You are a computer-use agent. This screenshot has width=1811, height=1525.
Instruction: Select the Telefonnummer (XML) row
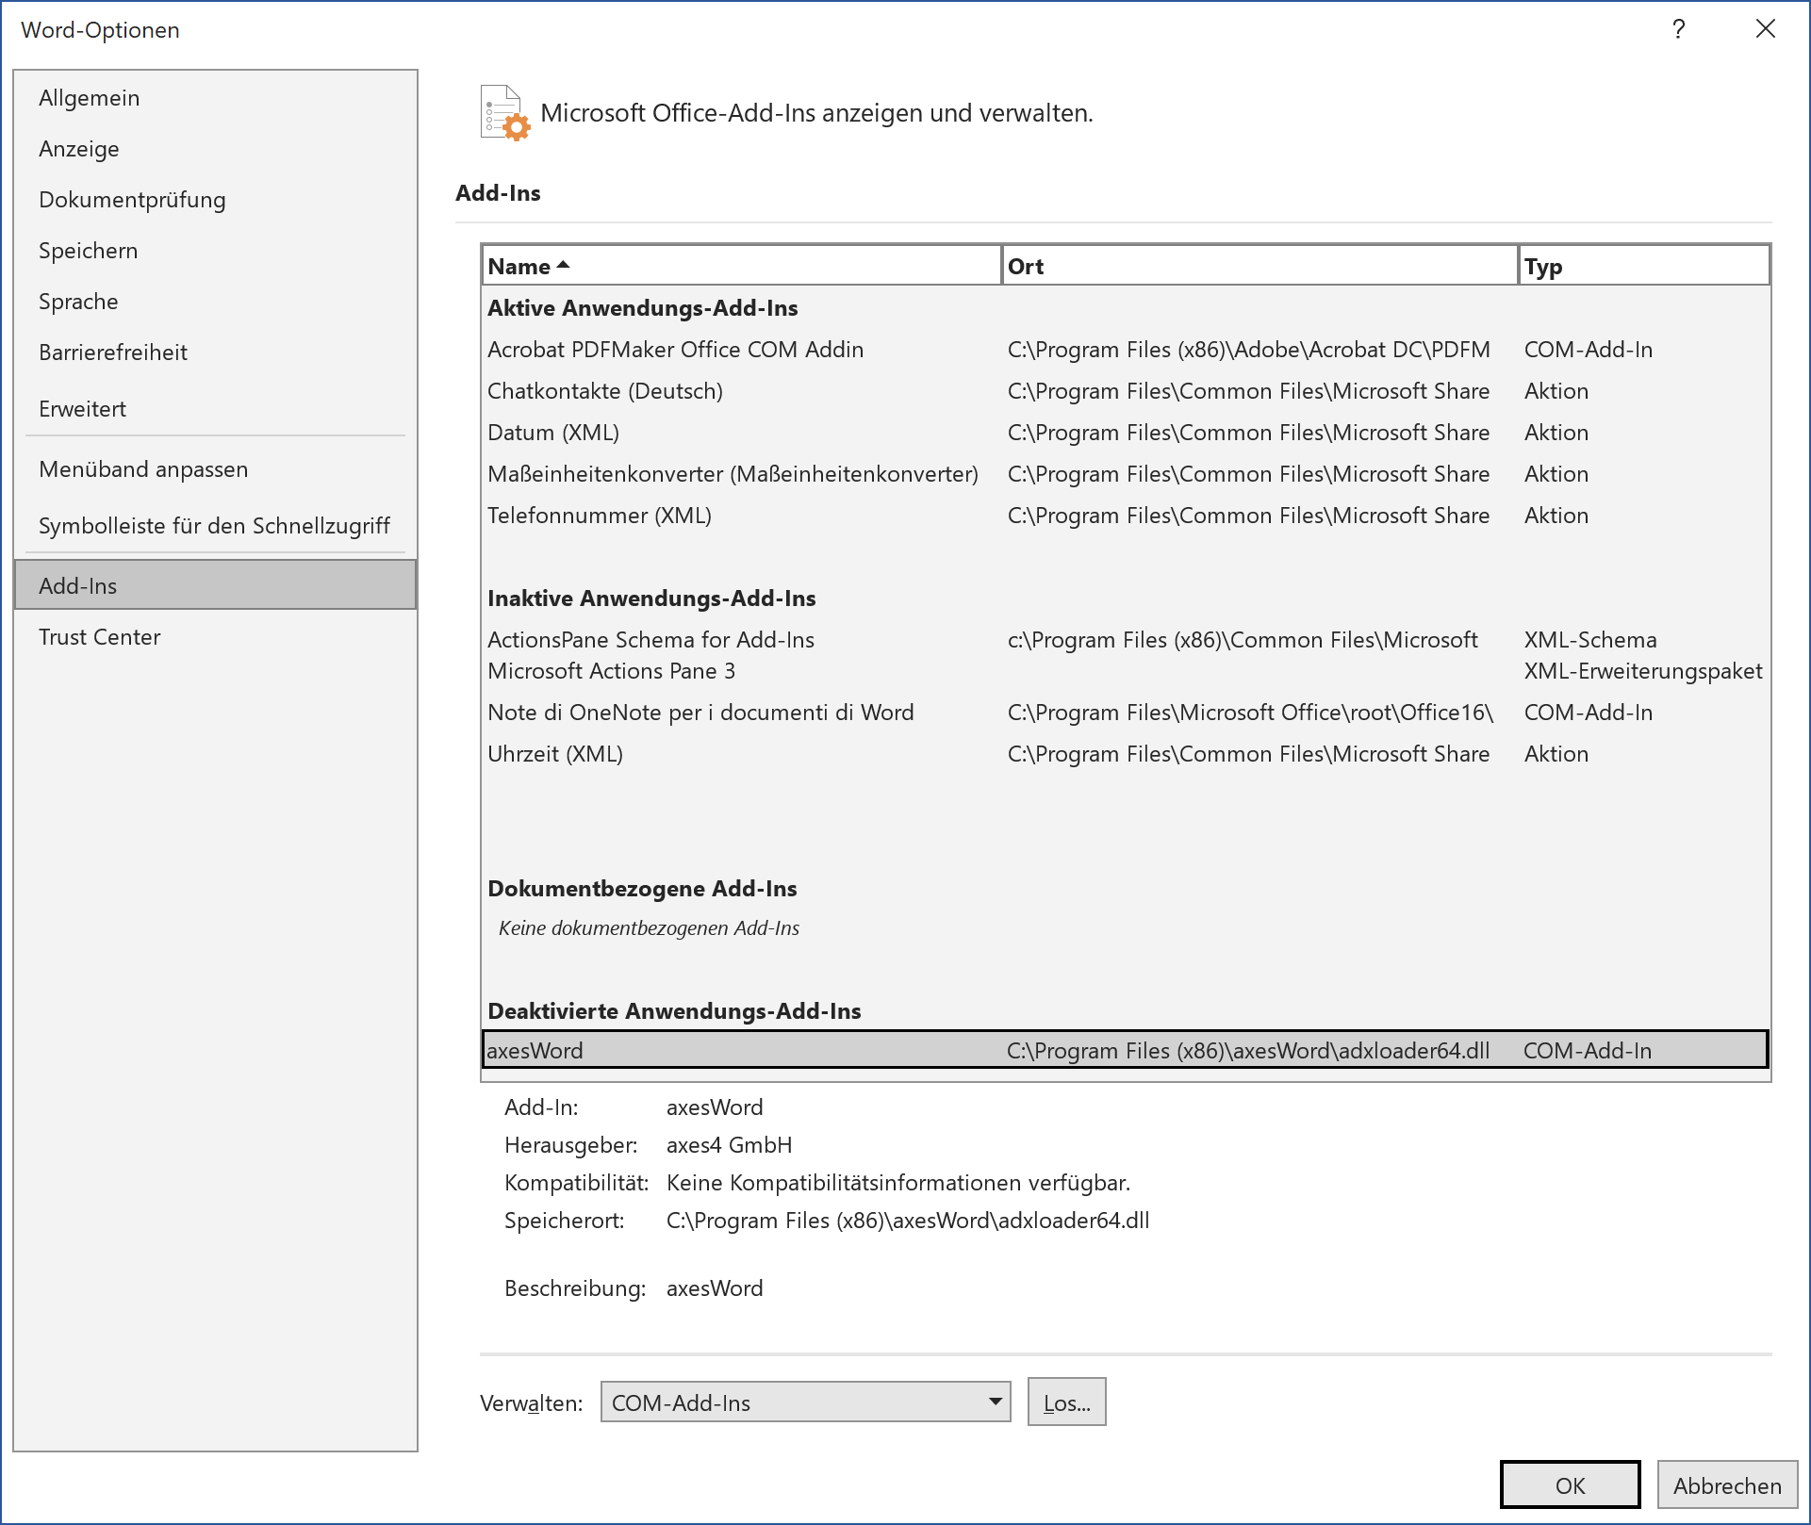pos(1126,516)
